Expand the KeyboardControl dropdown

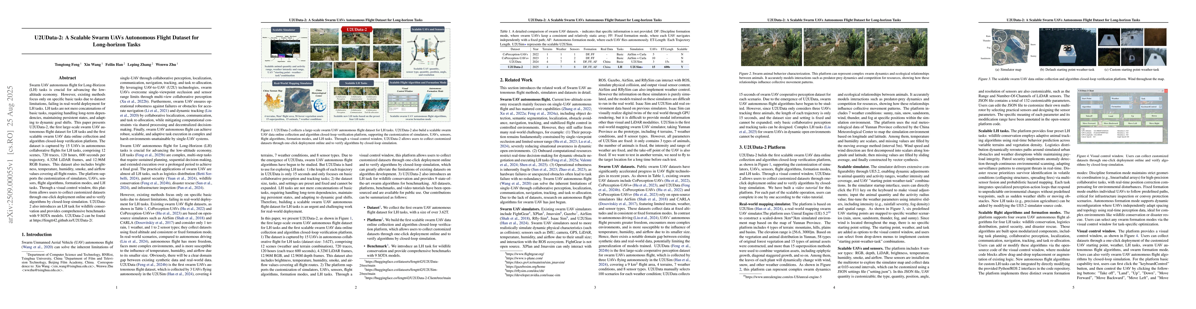click(x=1160, y=107)
